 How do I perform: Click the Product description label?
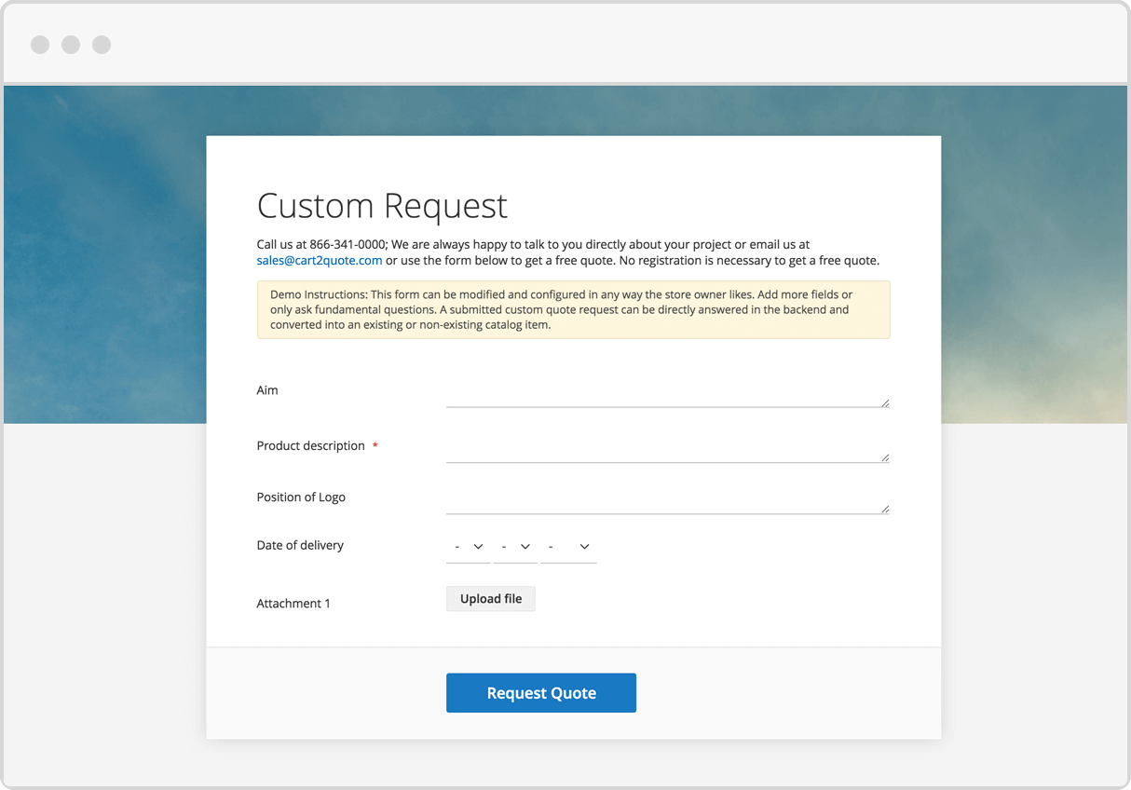pyautogui.click(x=310, y=446)
